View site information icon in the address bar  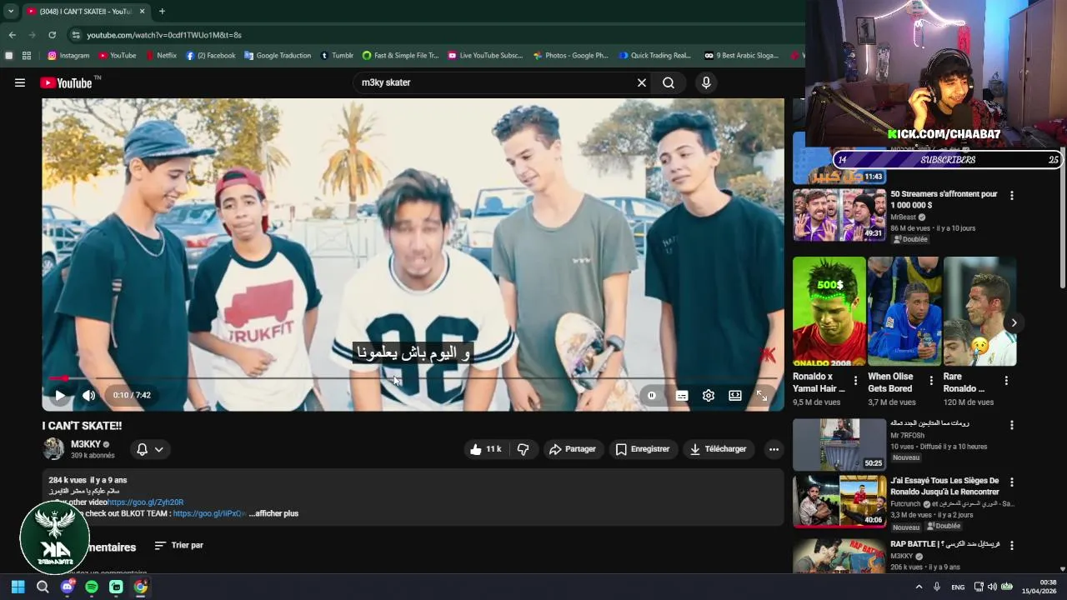pyautogui.click(x=76, y=35)
